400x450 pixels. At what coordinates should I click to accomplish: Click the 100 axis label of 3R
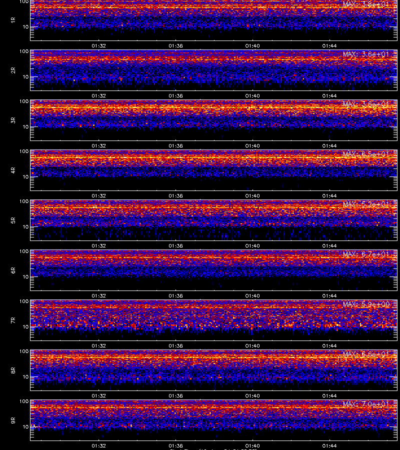(24, 101)
